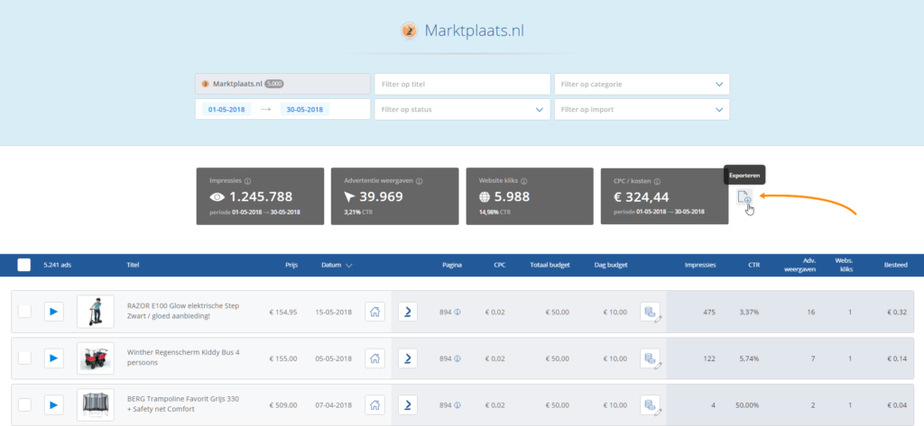Click the Filter op titel field
924x426 pixels.
[x=462, y=84]
